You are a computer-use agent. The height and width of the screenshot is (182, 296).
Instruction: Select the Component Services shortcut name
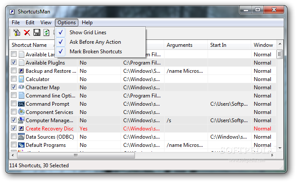tap(50, 112)
